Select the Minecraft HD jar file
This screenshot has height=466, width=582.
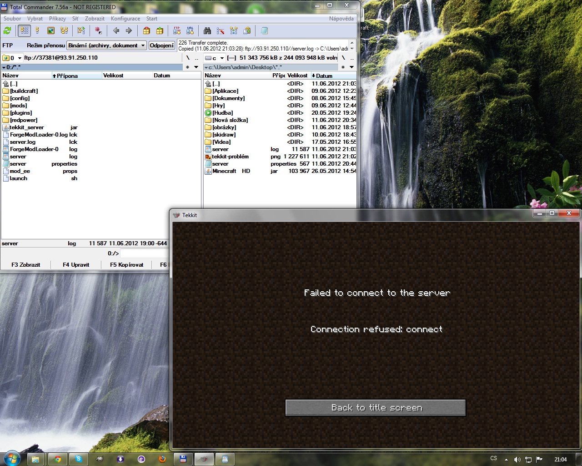(x=281, y=171)
